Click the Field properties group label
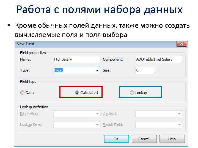Screen dimensions: 198x148 [33, 53]
